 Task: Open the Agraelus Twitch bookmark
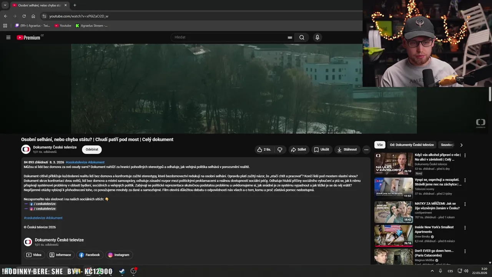[33, 26]
